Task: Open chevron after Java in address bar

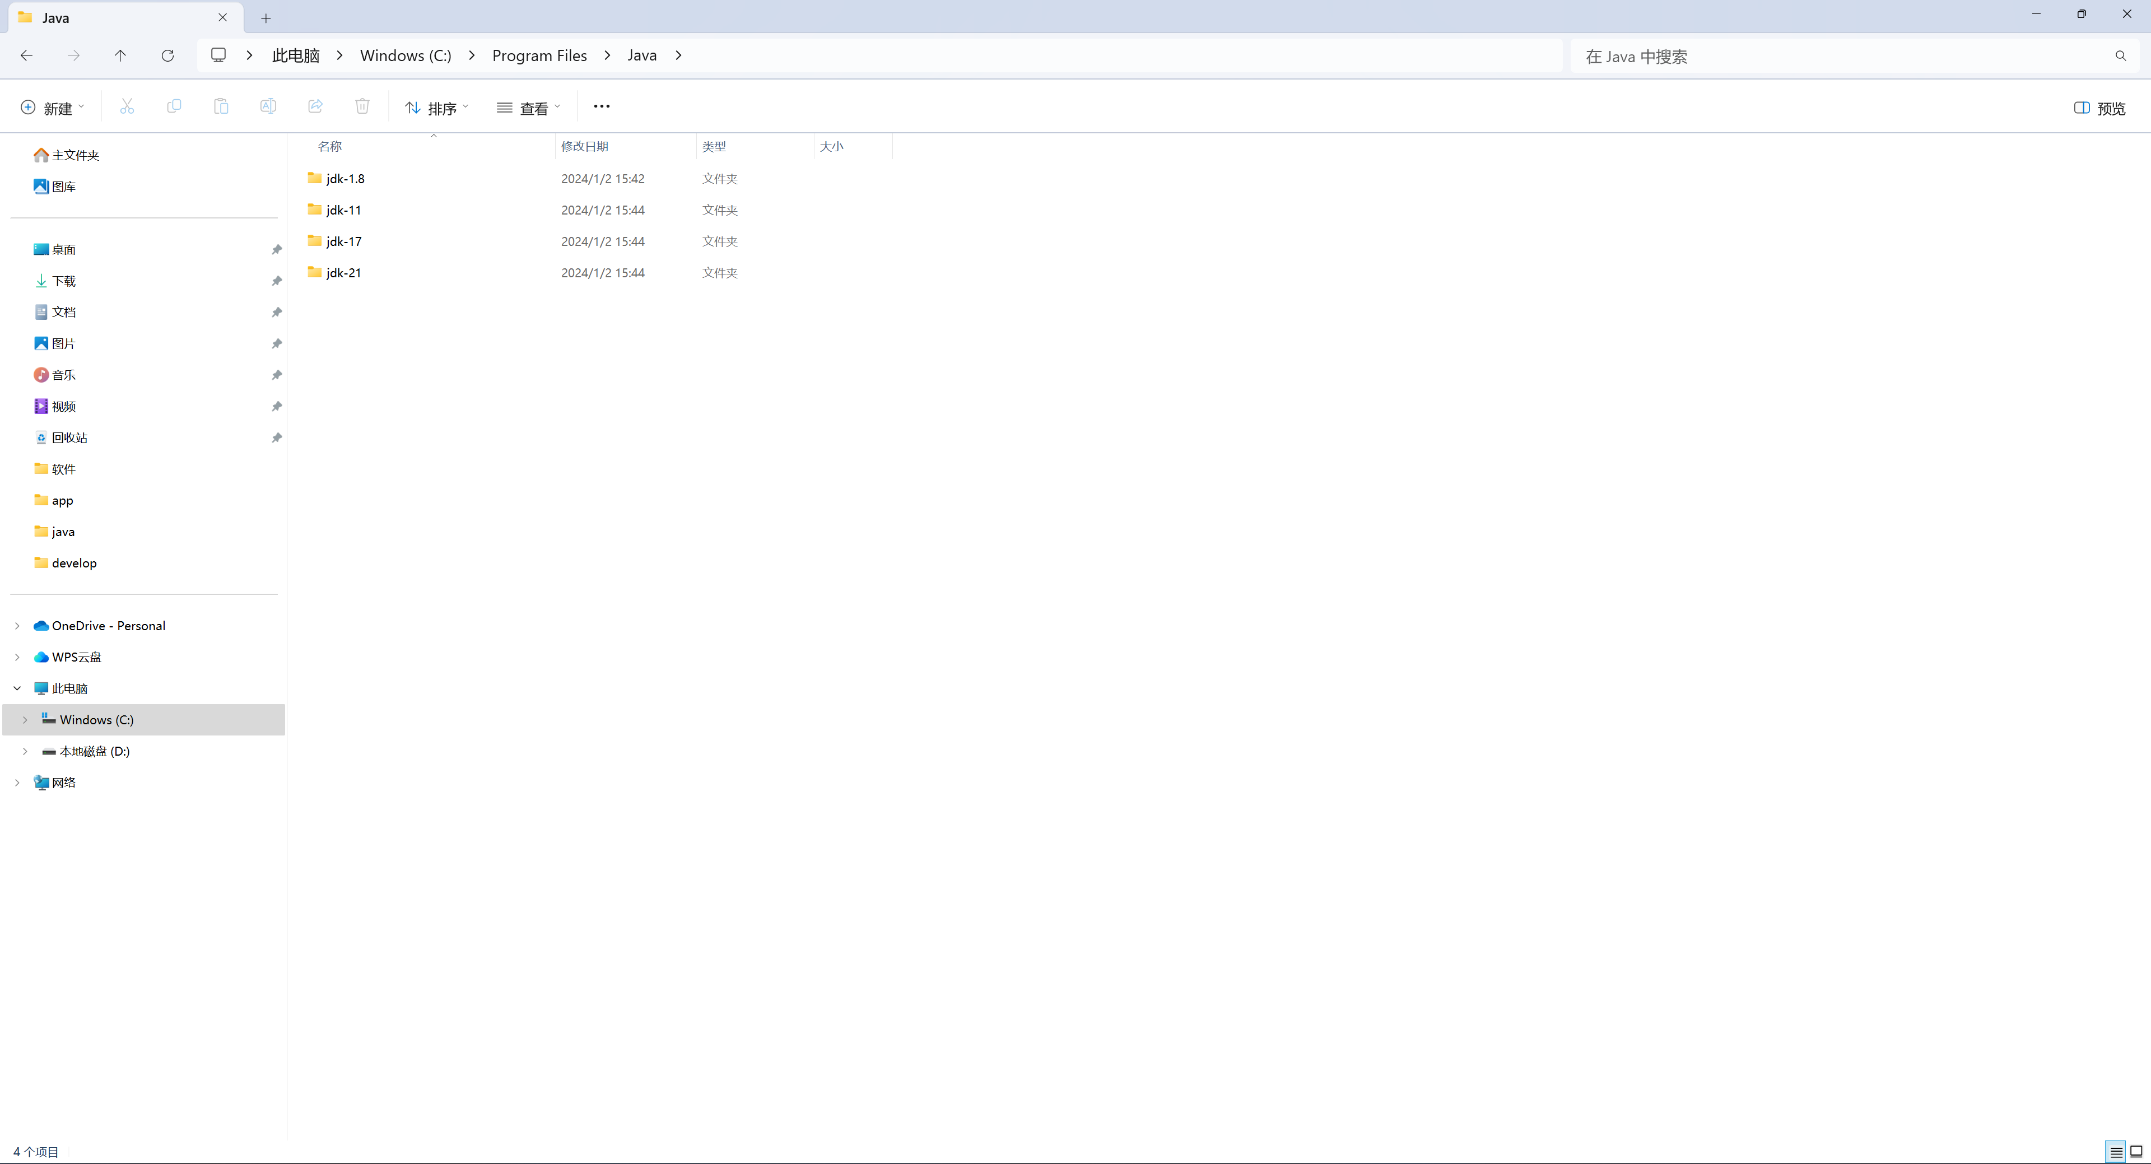Action: (x=679, y=55)
